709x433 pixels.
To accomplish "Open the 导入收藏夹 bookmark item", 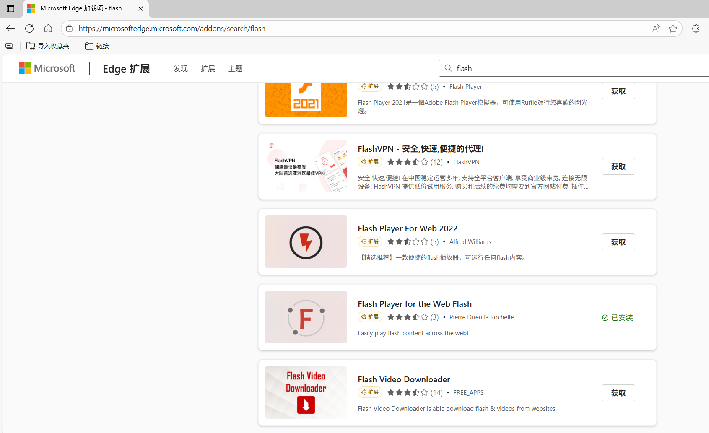I will tap(48, 46).
